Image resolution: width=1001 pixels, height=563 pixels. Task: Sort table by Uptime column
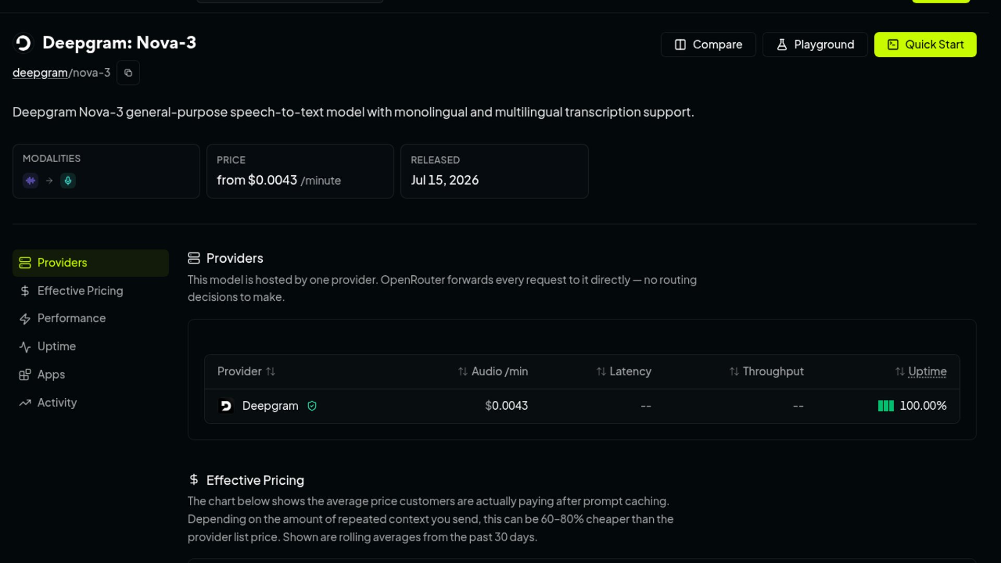[921, 372]
